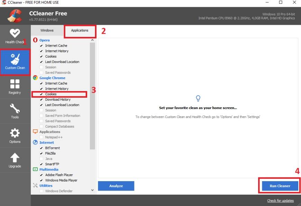
Task: Uncheck Opera Internet Cache
Action: (x=41, y=46)
